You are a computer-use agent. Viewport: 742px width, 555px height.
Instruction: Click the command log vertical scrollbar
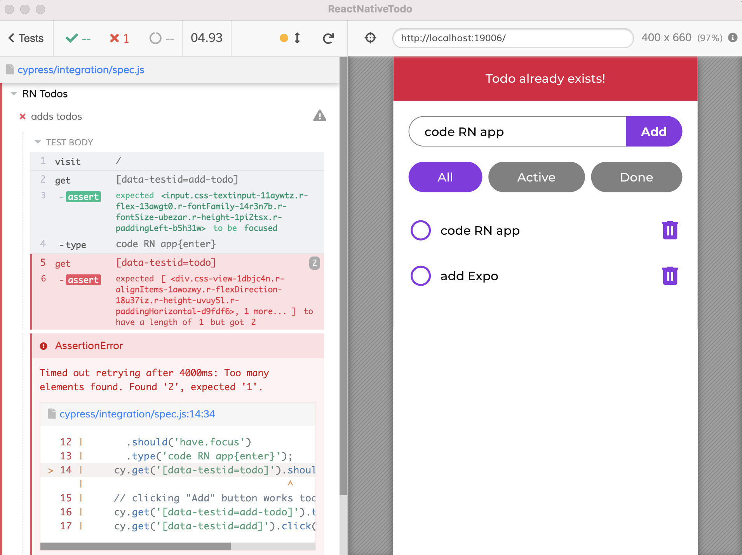(343, 276)
